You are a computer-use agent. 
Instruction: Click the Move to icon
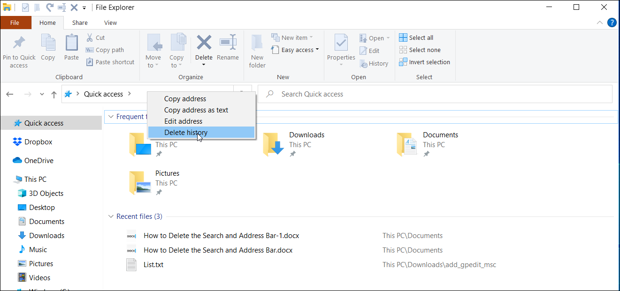click(x=154, y=43)
